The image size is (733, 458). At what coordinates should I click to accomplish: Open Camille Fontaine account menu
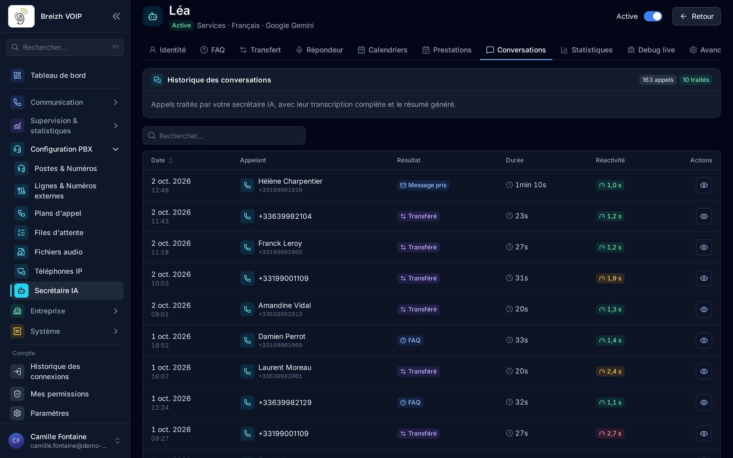tap(65, 441)
